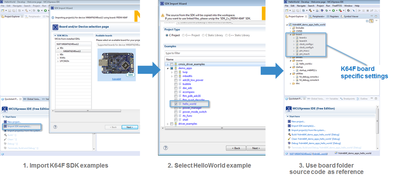Screen dimensions: 393x179
Task: Select clock_config.c in project tree
Action: pos(306,44)
